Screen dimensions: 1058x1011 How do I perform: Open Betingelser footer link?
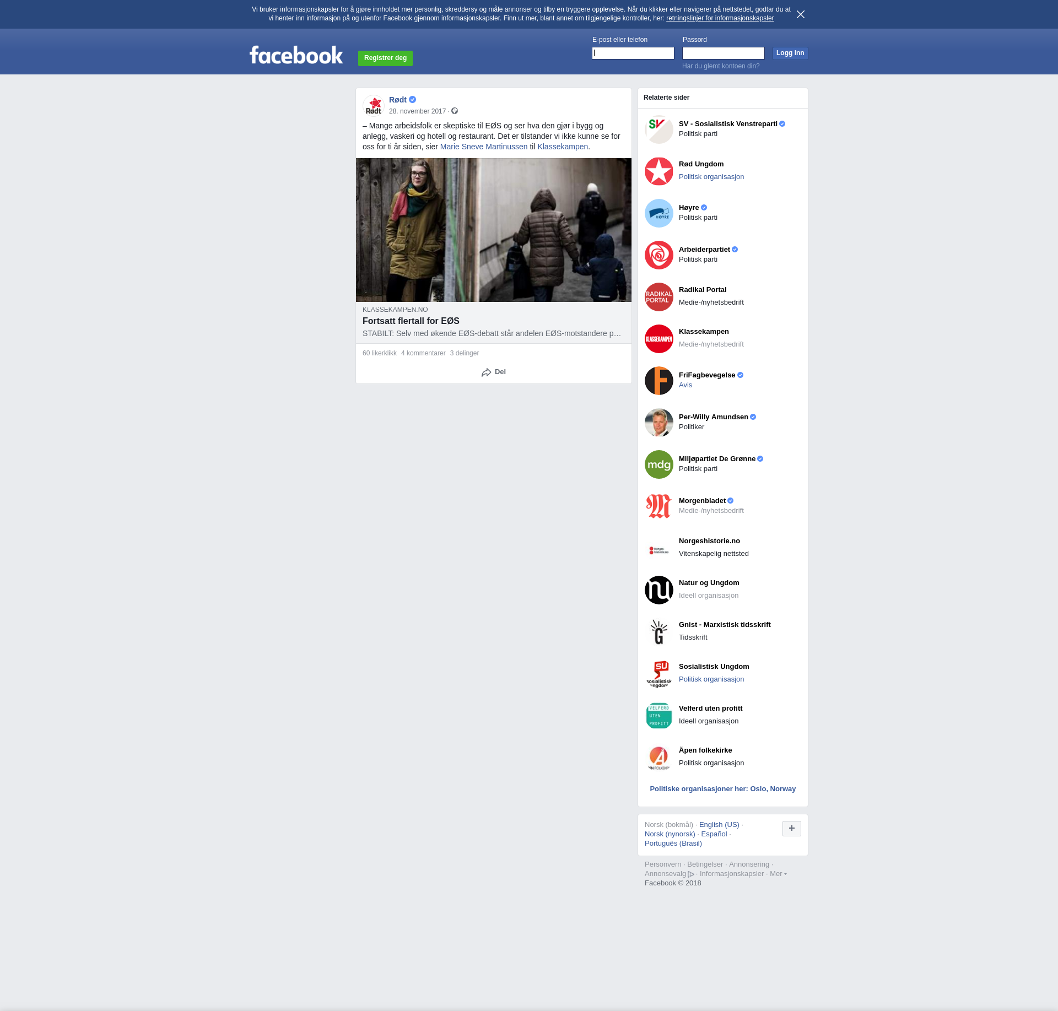tap(705, 864)
